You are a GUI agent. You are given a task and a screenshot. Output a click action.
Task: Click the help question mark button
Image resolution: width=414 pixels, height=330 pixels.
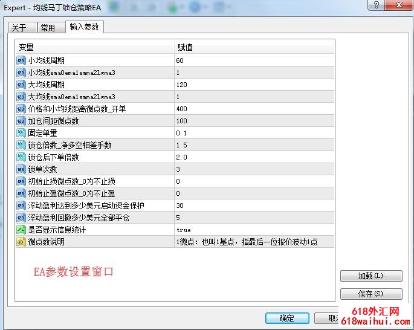(x=377, y=5)
